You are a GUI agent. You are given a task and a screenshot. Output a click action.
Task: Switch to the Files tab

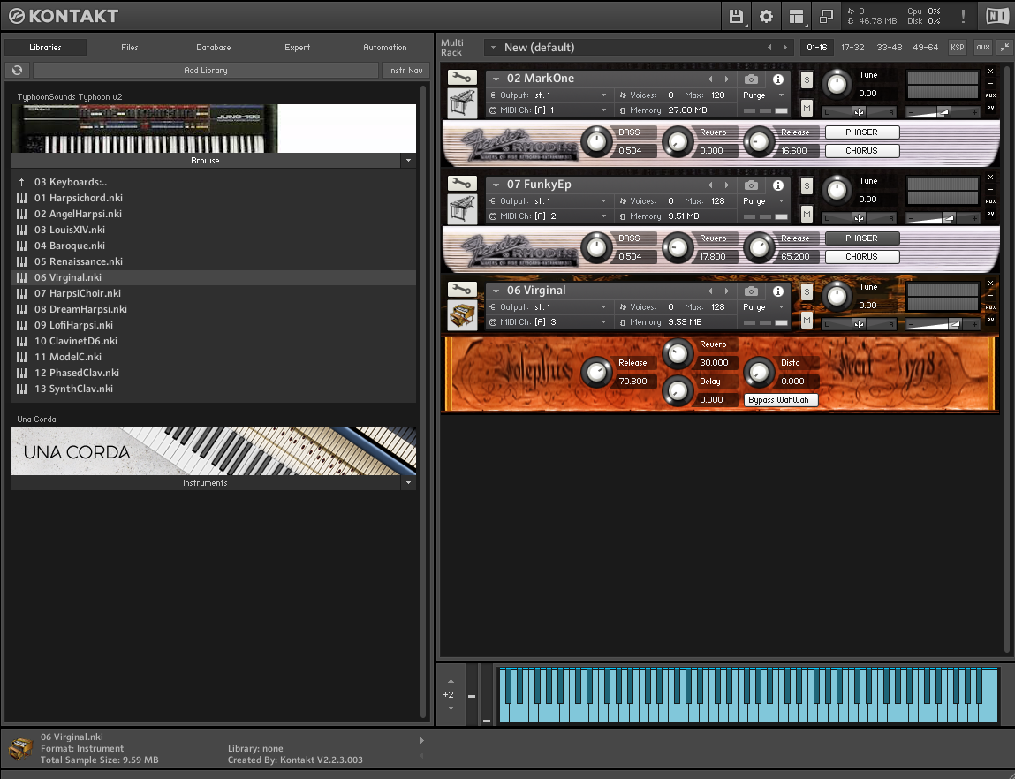tap(130, 47)
